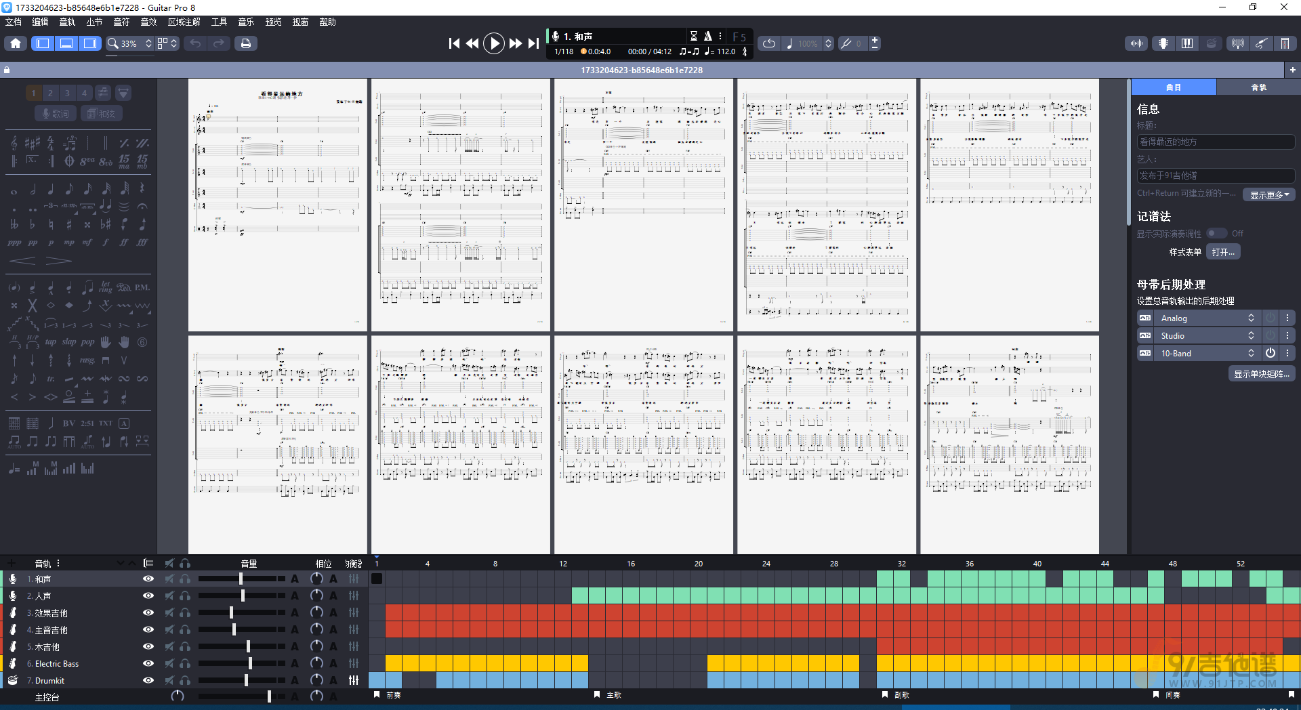
Task: Open the 编辑 menu
Action: point(40,22)
